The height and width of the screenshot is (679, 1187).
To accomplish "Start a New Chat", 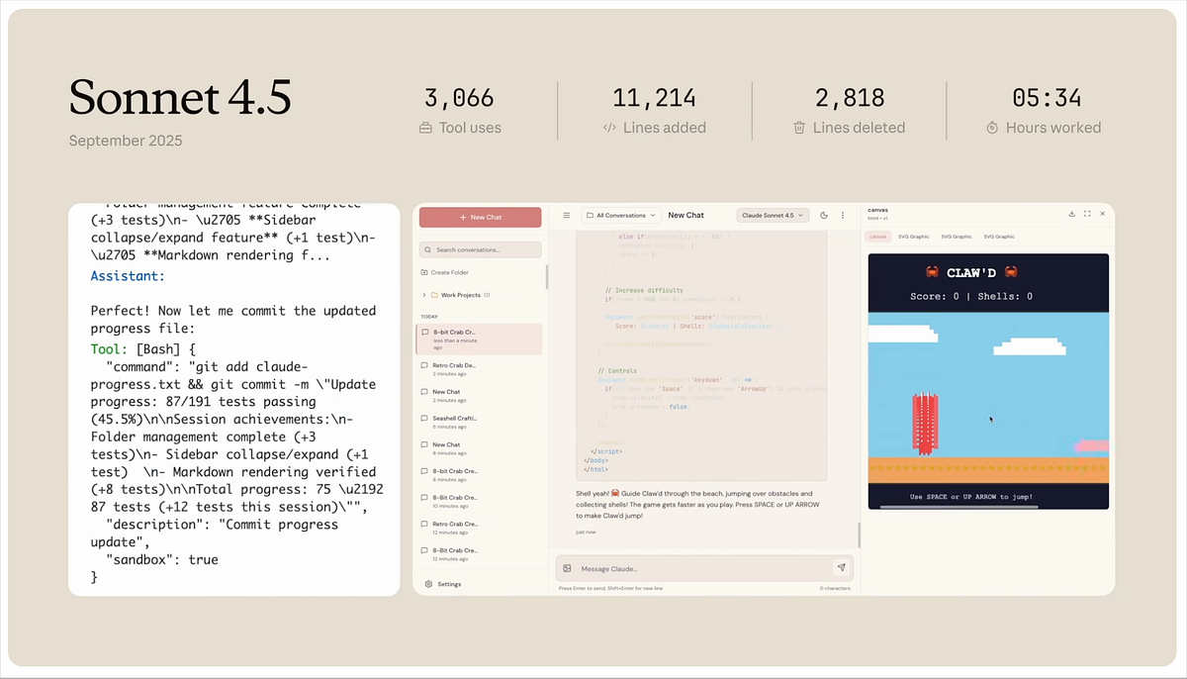I will [480, 217].
